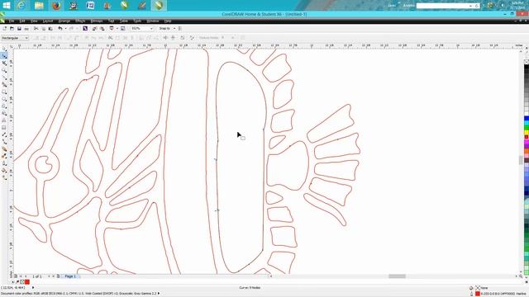
Task: Pick the black swatch in color palette
Action: tap(527, 68)
